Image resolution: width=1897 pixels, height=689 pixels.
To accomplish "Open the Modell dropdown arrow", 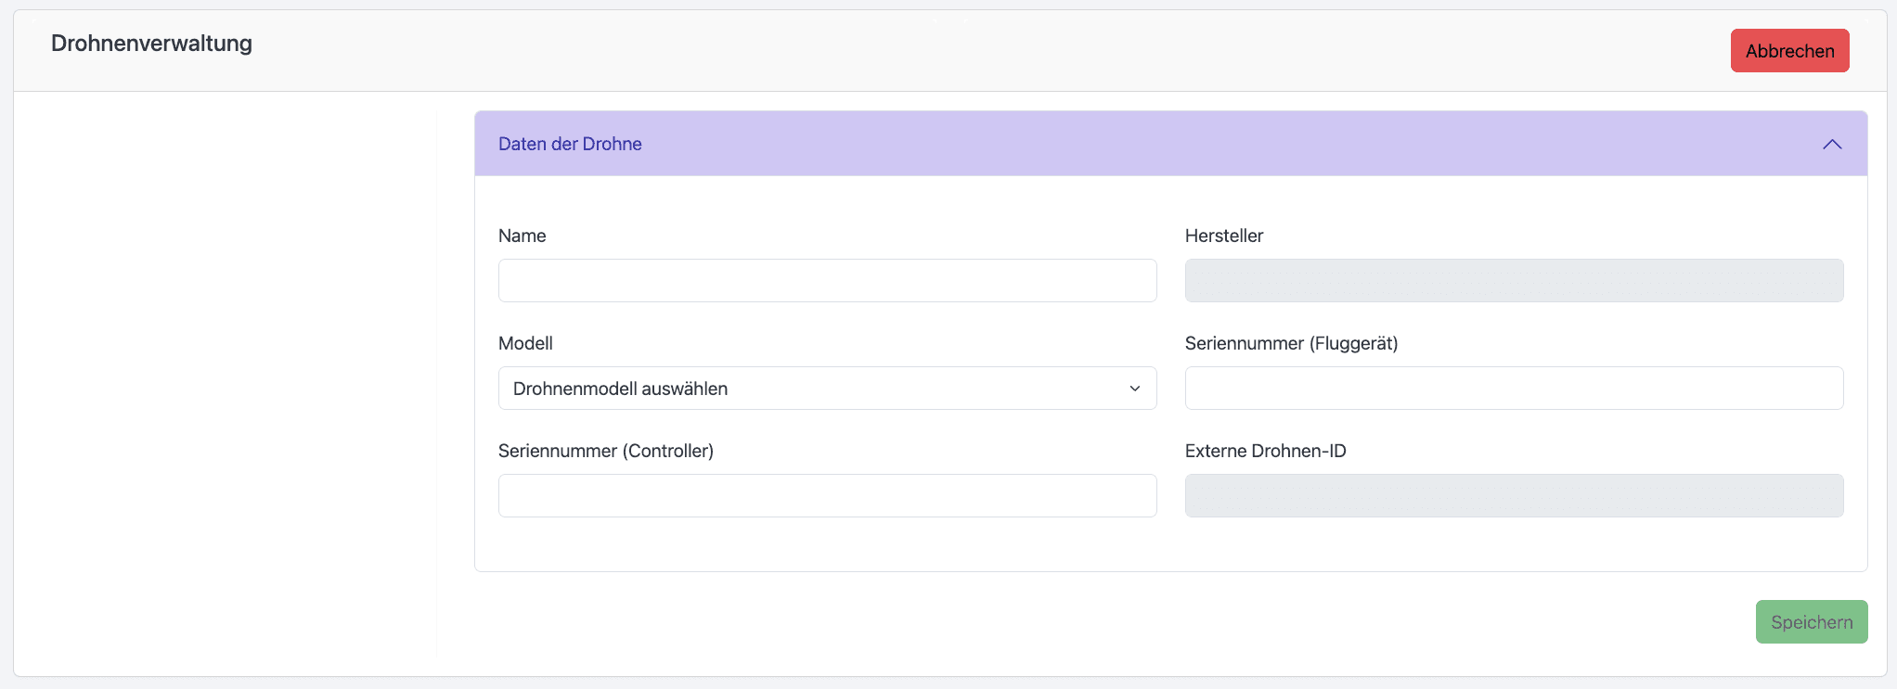I will coord(1134,389).
